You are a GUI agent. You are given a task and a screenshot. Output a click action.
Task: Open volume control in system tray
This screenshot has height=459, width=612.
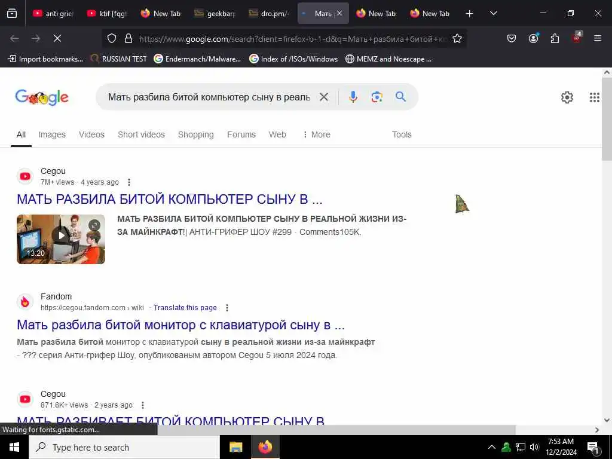534,447
